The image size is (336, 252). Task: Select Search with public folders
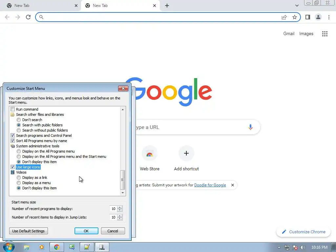click(19, 125)
